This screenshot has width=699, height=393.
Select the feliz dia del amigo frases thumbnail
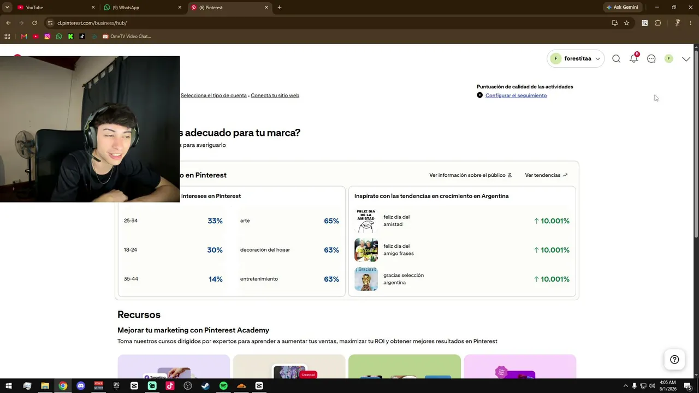[x=366, y=250]
